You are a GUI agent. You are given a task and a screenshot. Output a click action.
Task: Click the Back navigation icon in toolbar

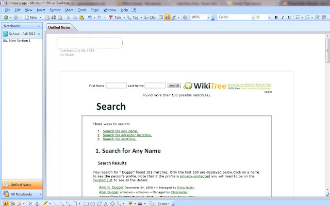tap(6, 18)
